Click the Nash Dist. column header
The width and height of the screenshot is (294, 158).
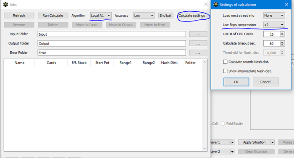(169, 63)
